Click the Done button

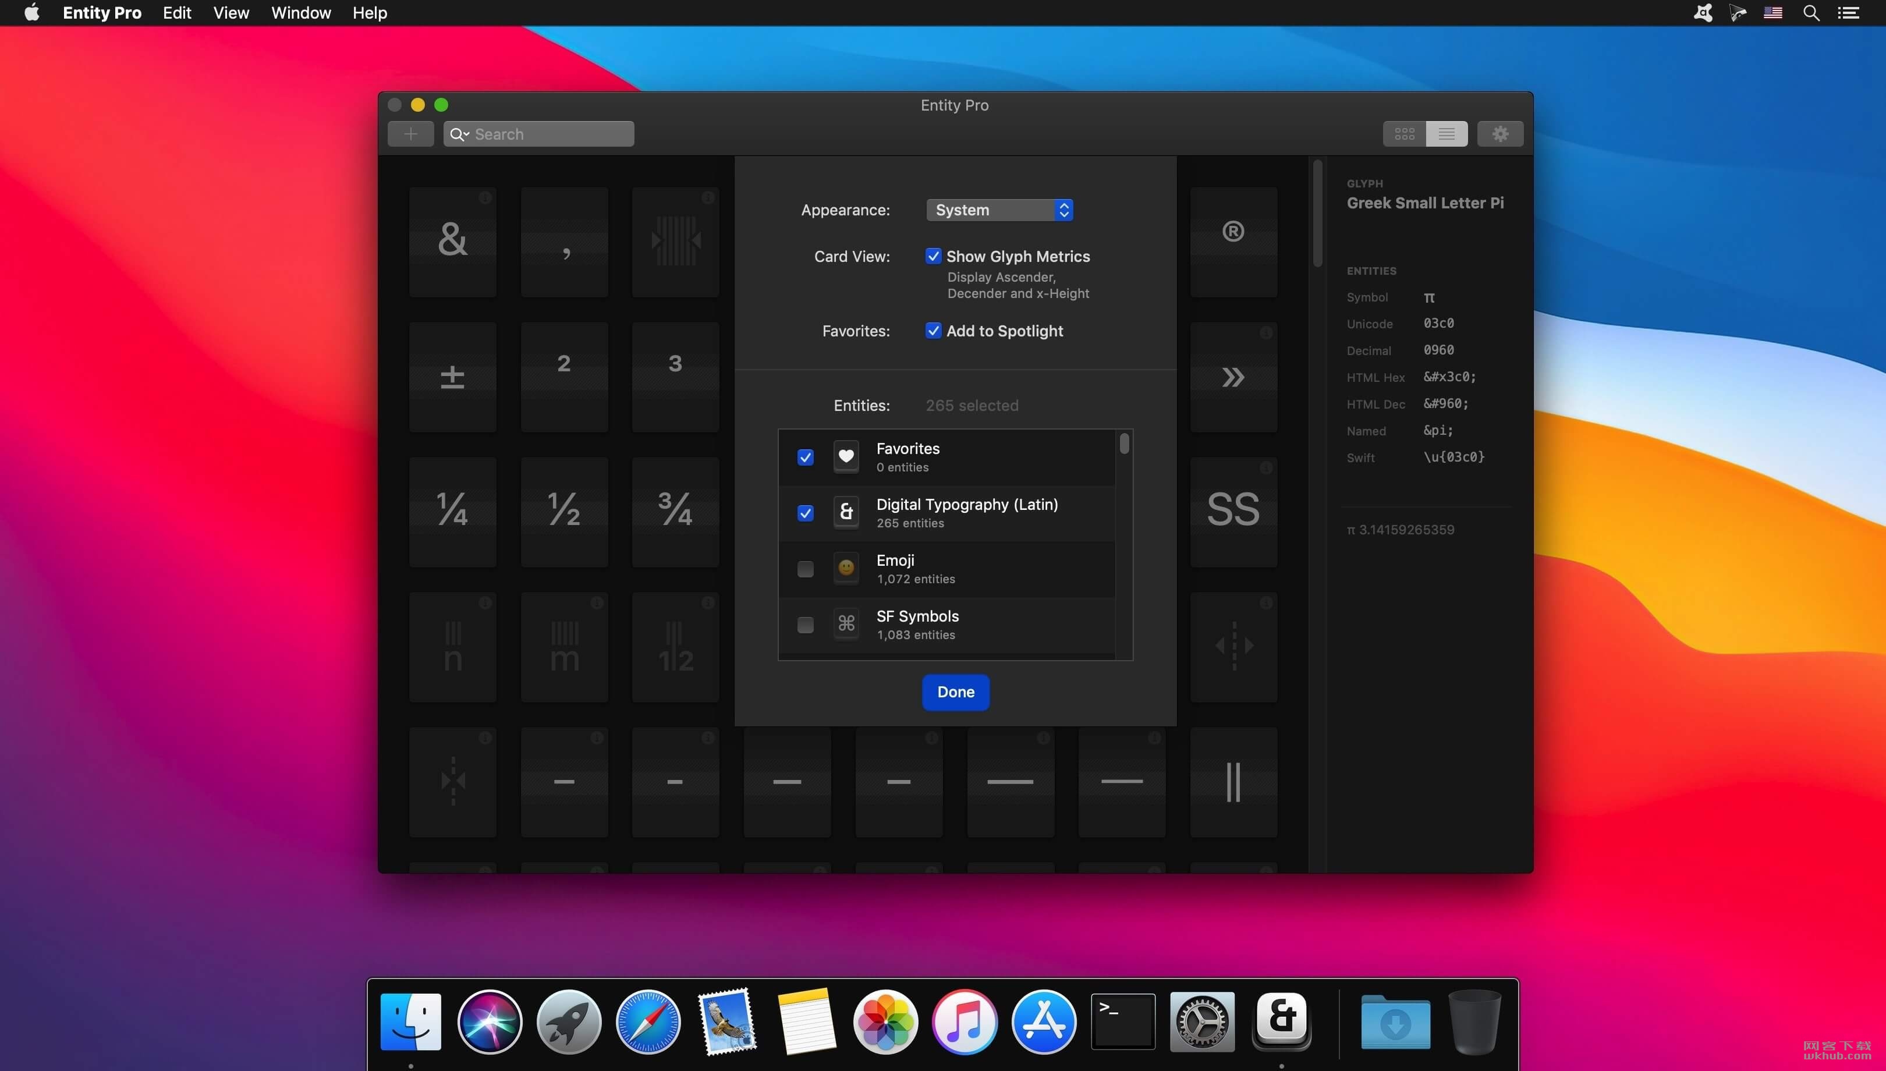click(955, 692)
